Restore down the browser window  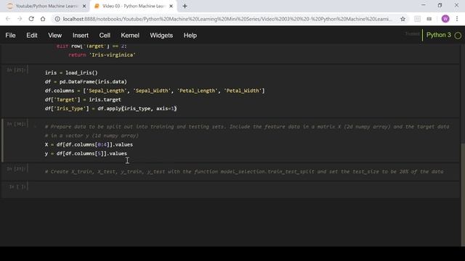[x=440, y=5]
